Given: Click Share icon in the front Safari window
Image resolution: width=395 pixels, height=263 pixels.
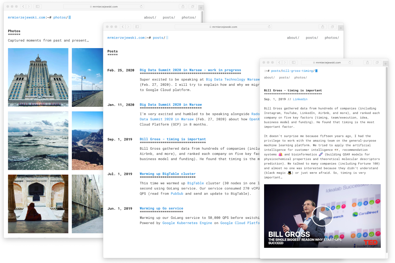Looking at the screenshot, I should pyautogui.click(x=367, y=62).
